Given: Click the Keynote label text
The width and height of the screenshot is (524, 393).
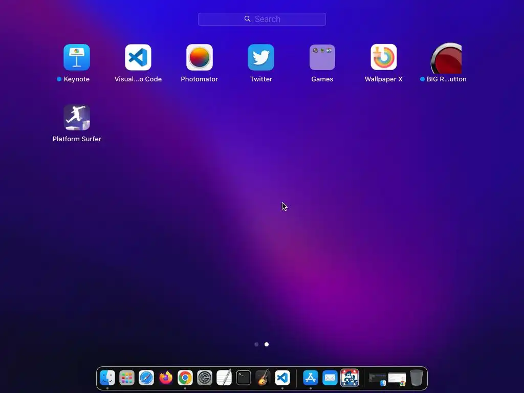Looking at the screenshot, I should pyautogui.click(x=77, y=79).
